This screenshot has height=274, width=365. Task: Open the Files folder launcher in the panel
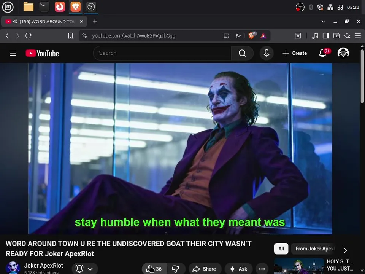point(29,7)
